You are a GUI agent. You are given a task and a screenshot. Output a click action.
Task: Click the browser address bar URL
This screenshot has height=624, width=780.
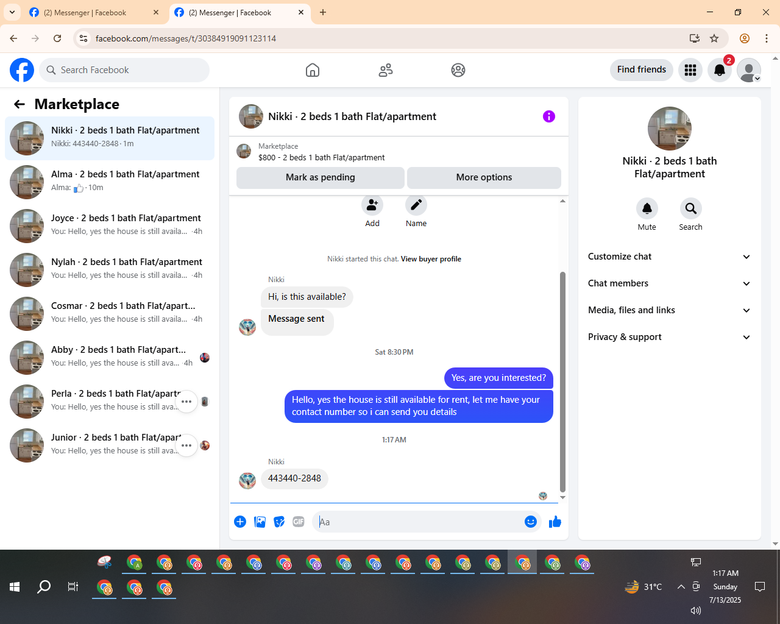(x=186, y=38)
